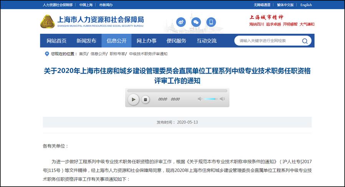This screenshot has height=187, width=345.
Task: Mute audio with the low-volume speaker icon
Action: 200,99
